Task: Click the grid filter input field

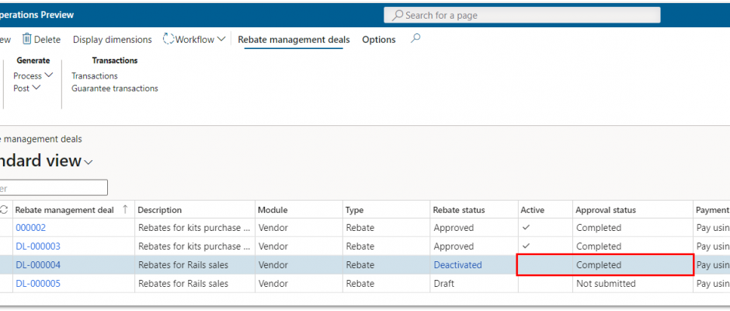Action: tap(54, 188)
